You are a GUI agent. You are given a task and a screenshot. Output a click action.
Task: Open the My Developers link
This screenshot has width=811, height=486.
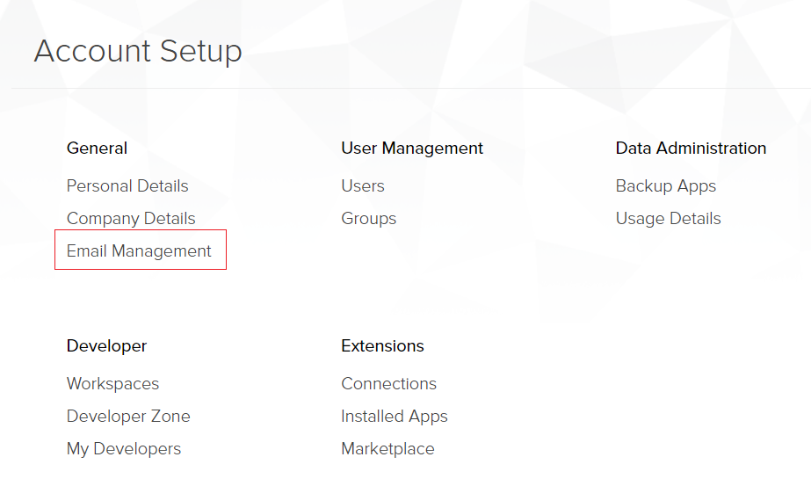click(x=124, y=449)
